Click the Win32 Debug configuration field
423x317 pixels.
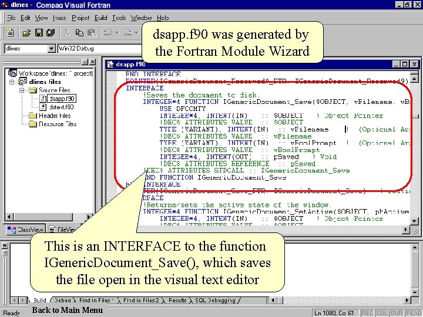[99, 49]
